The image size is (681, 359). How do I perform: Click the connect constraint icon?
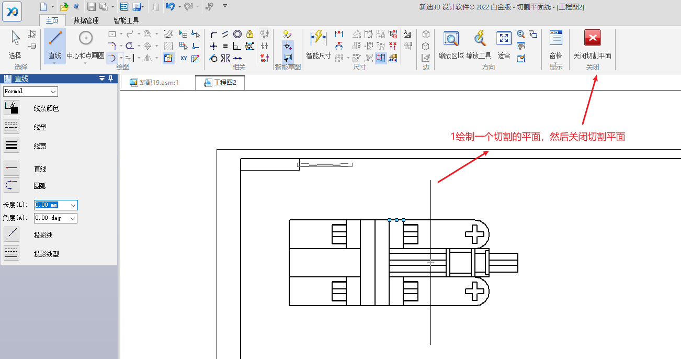(x=213, y=34)
